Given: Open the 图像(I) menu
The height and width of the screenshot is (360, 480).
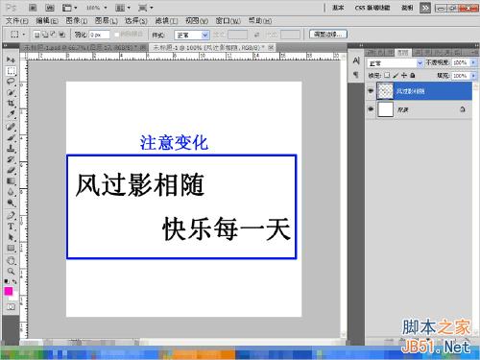Looking at the screenshot, I should pyautogui.click(x=77, y=21).
